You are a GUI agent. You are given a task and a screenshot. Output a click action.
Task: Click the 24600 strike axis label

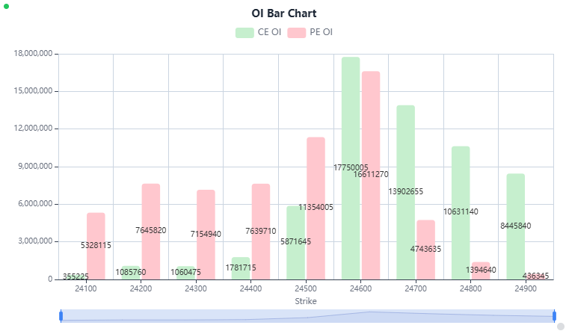click(360, 288)
